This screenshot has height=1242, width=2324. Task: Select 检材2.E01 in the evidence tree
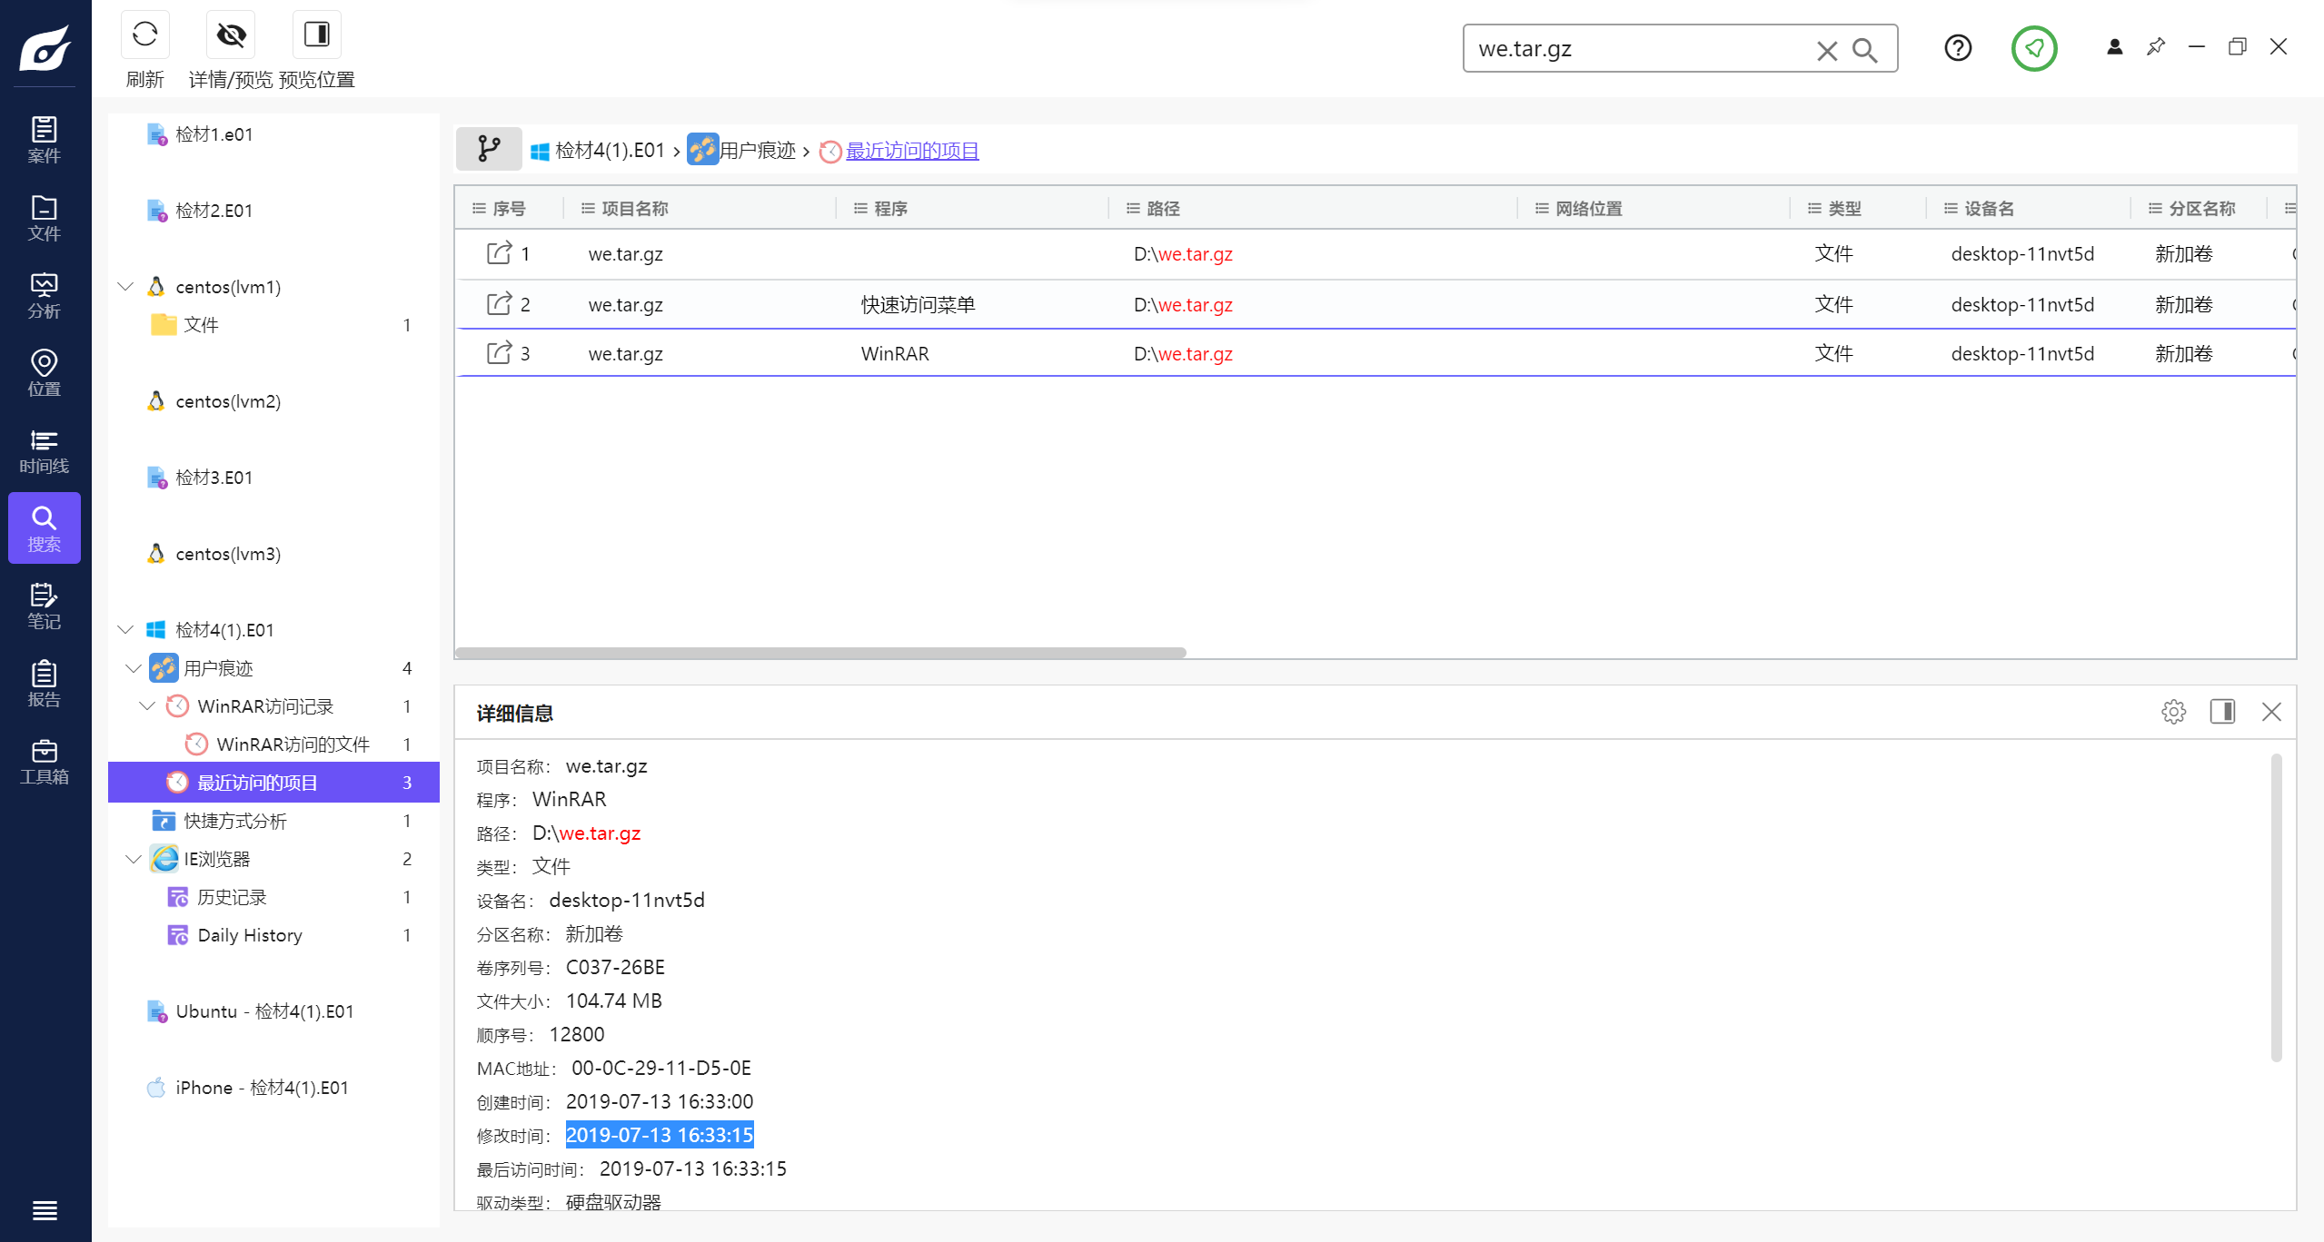click(214, 211)
